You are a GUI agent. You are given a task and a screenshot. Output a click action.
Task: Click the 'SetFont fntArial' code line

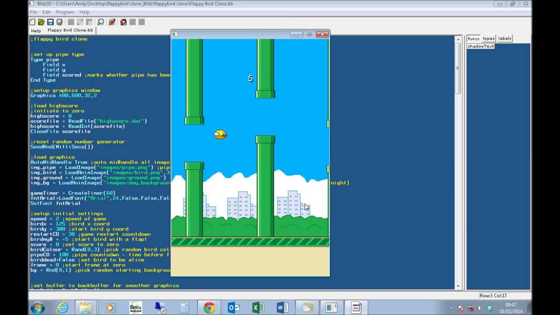click(55, 203)
